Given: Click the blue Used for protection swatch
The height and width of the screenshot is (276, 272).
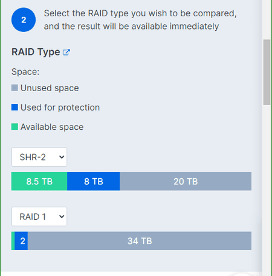Looking at the screenshot, I should pyautogui.click(x=15, y=108).
